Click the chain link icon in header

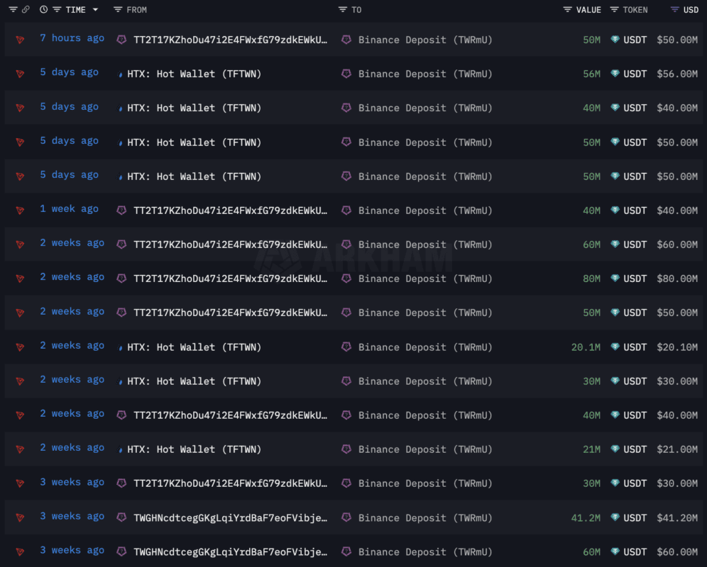26,9
